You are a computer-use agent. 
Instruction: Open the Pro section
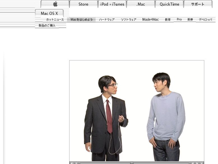tap(179, 19)
